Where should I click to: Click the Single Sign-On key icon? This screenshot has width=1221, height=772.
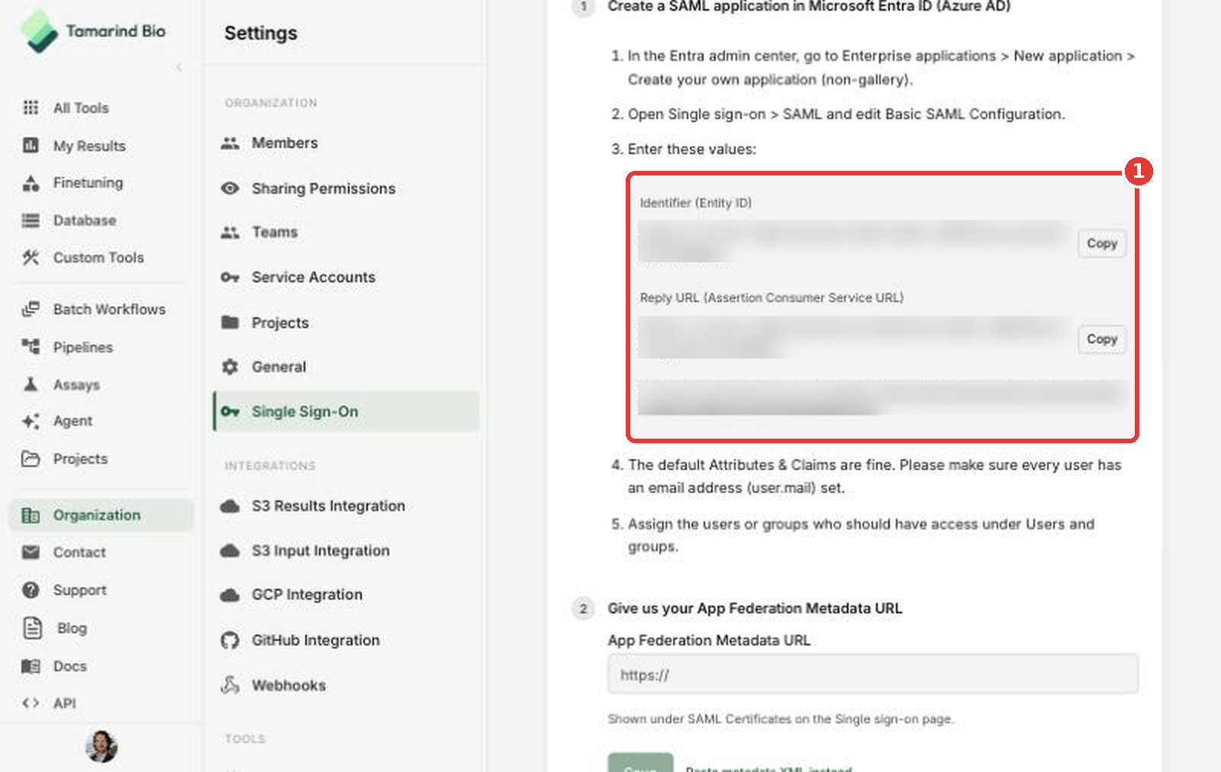tap(230, 411)
